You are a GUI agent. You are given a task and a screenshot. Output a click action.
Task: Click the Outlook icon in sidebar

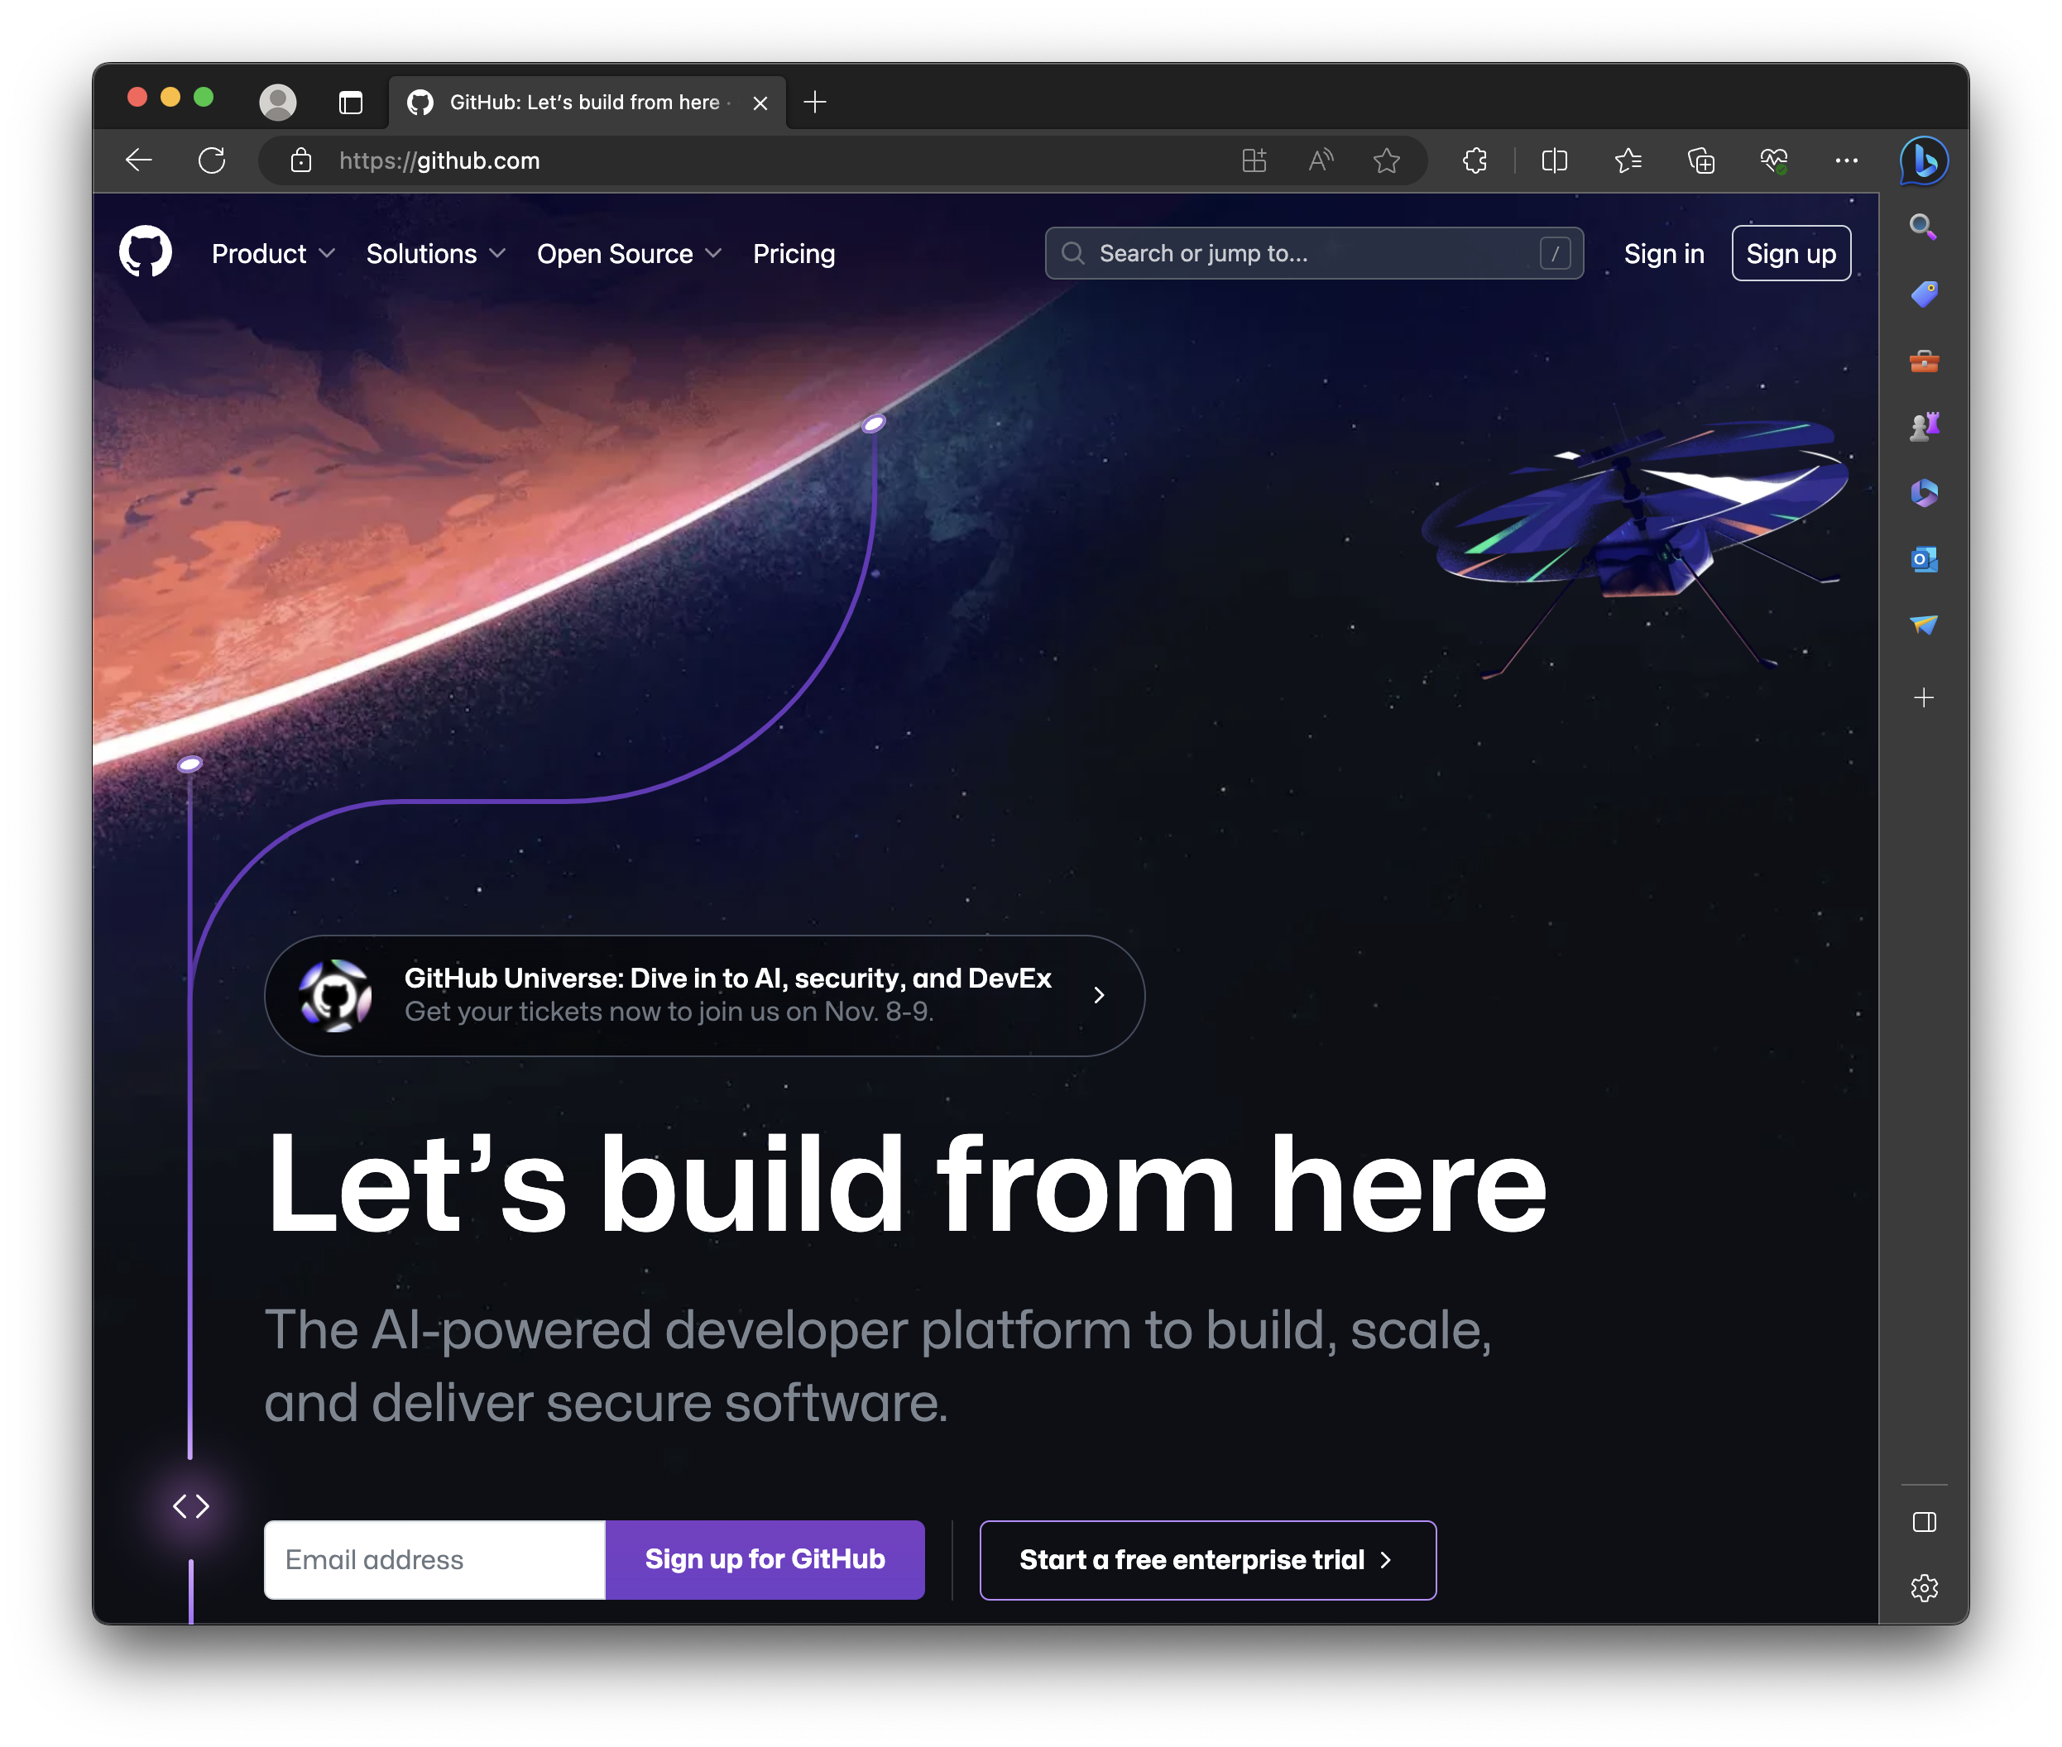pos(1923,559)
